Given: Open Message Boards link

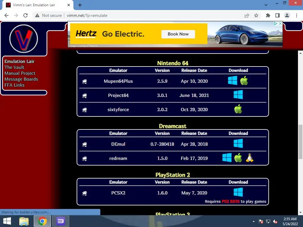Looking at the screenshot, I should [21, 79].
